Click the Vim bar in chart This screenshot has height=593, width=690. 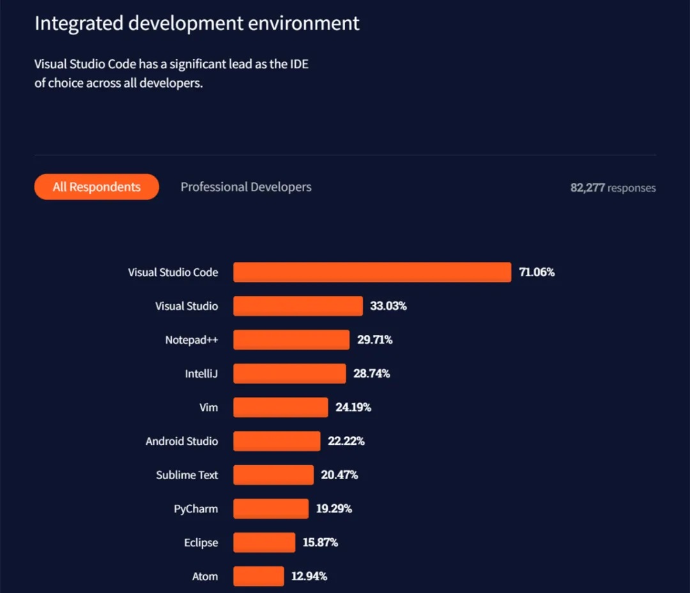click(x=280, y=407)
